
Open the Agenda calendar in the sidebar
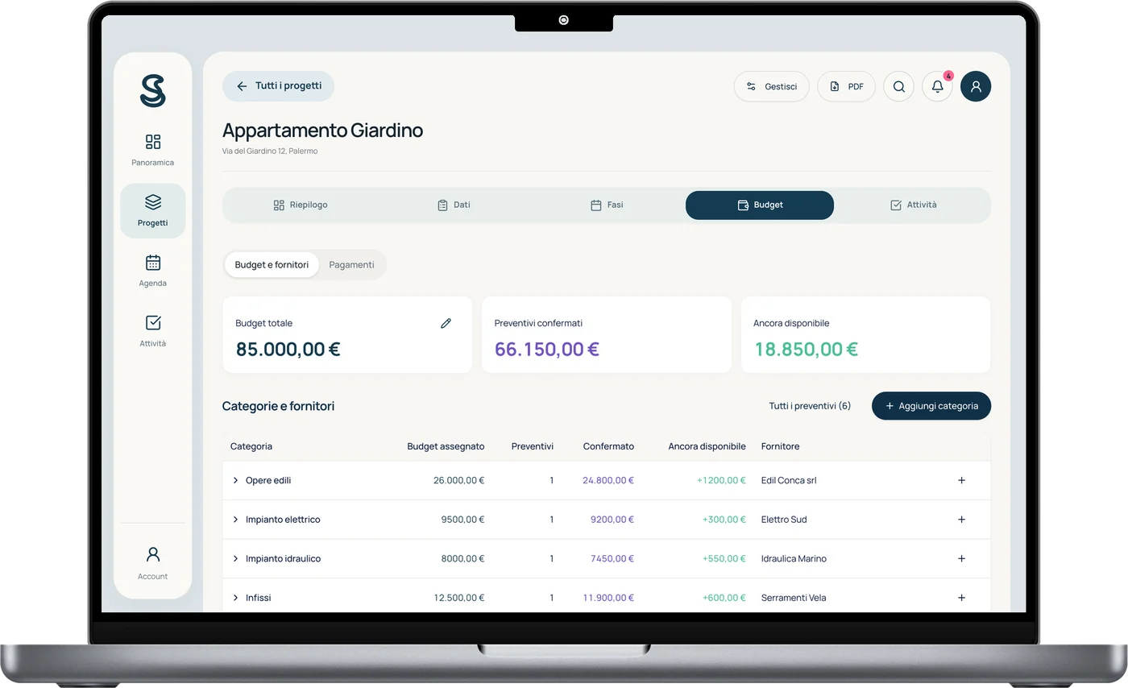coord(153,271)
